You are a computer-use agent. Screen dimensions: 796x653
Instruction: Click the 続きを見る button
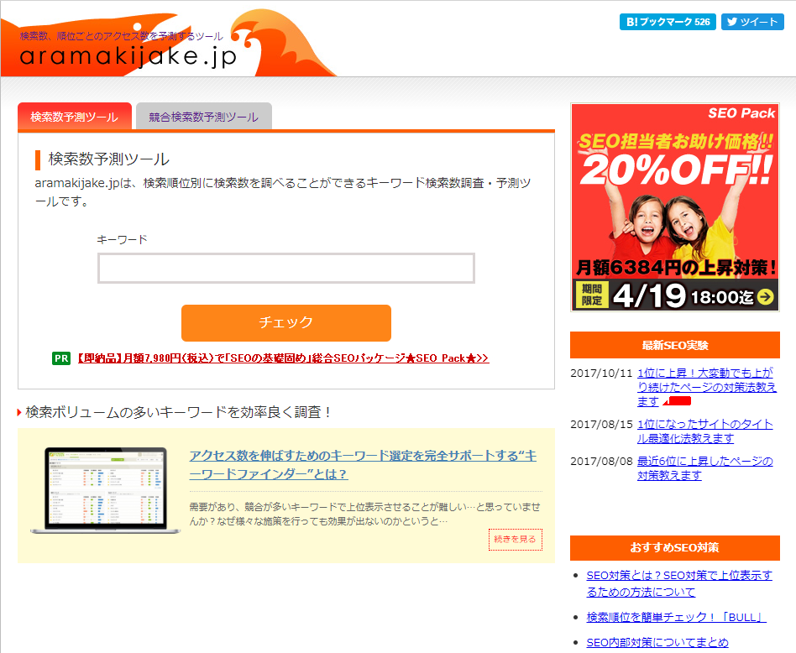[515, 540]
